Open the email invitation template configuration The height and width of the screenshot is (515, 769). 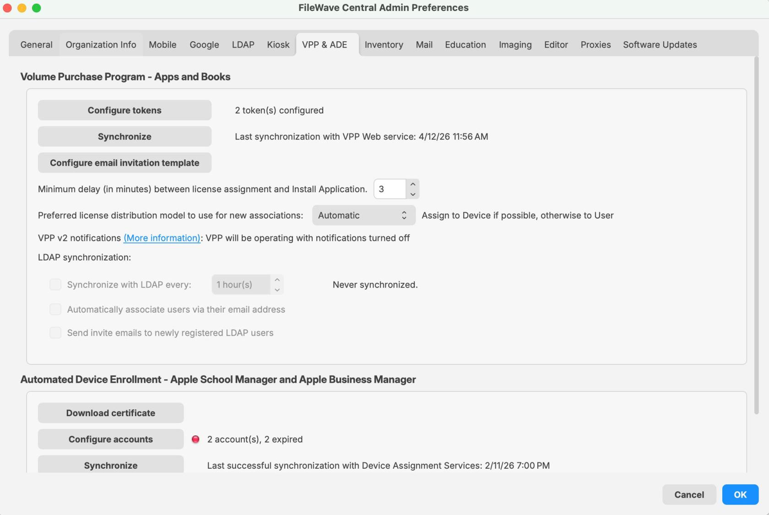125,163
